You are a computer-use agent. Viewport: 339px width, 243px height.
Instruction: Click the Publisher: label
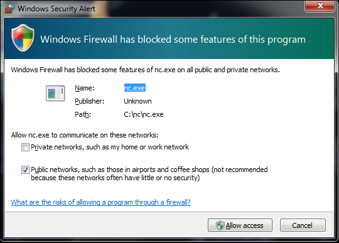click(90, 101)
